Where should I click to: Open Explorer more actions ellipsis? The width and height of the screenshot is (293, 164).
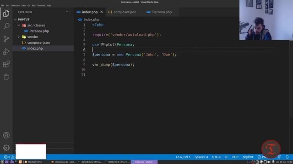(68, 12)
